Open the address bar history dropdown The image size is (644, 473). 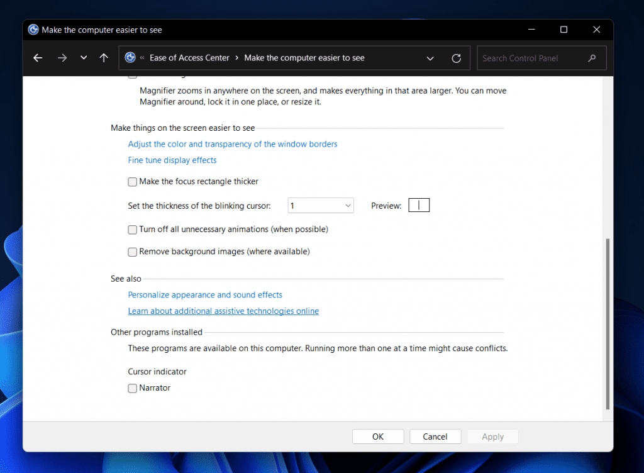point(430,58)
